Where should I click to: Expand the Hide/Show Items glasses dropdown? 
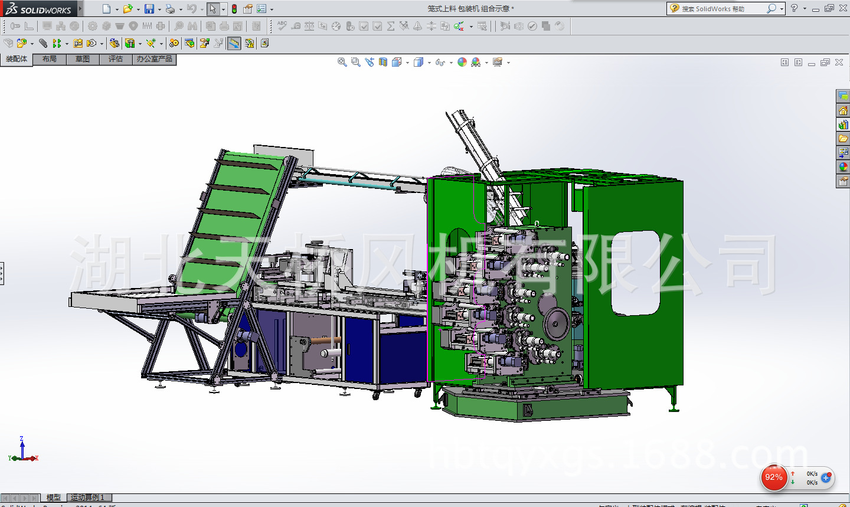[x=452, y=63]
